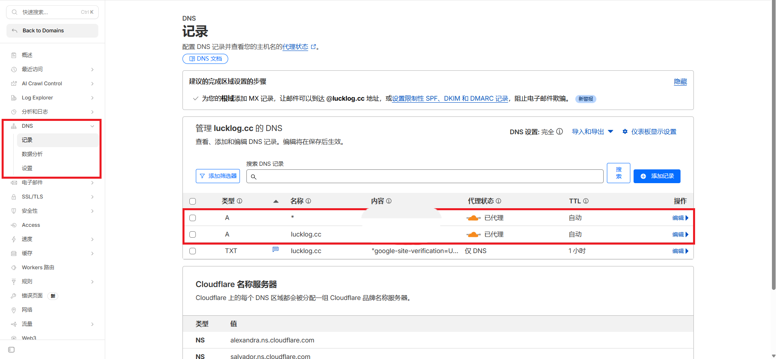Click the page vertical scrollbar

[774, 146]
